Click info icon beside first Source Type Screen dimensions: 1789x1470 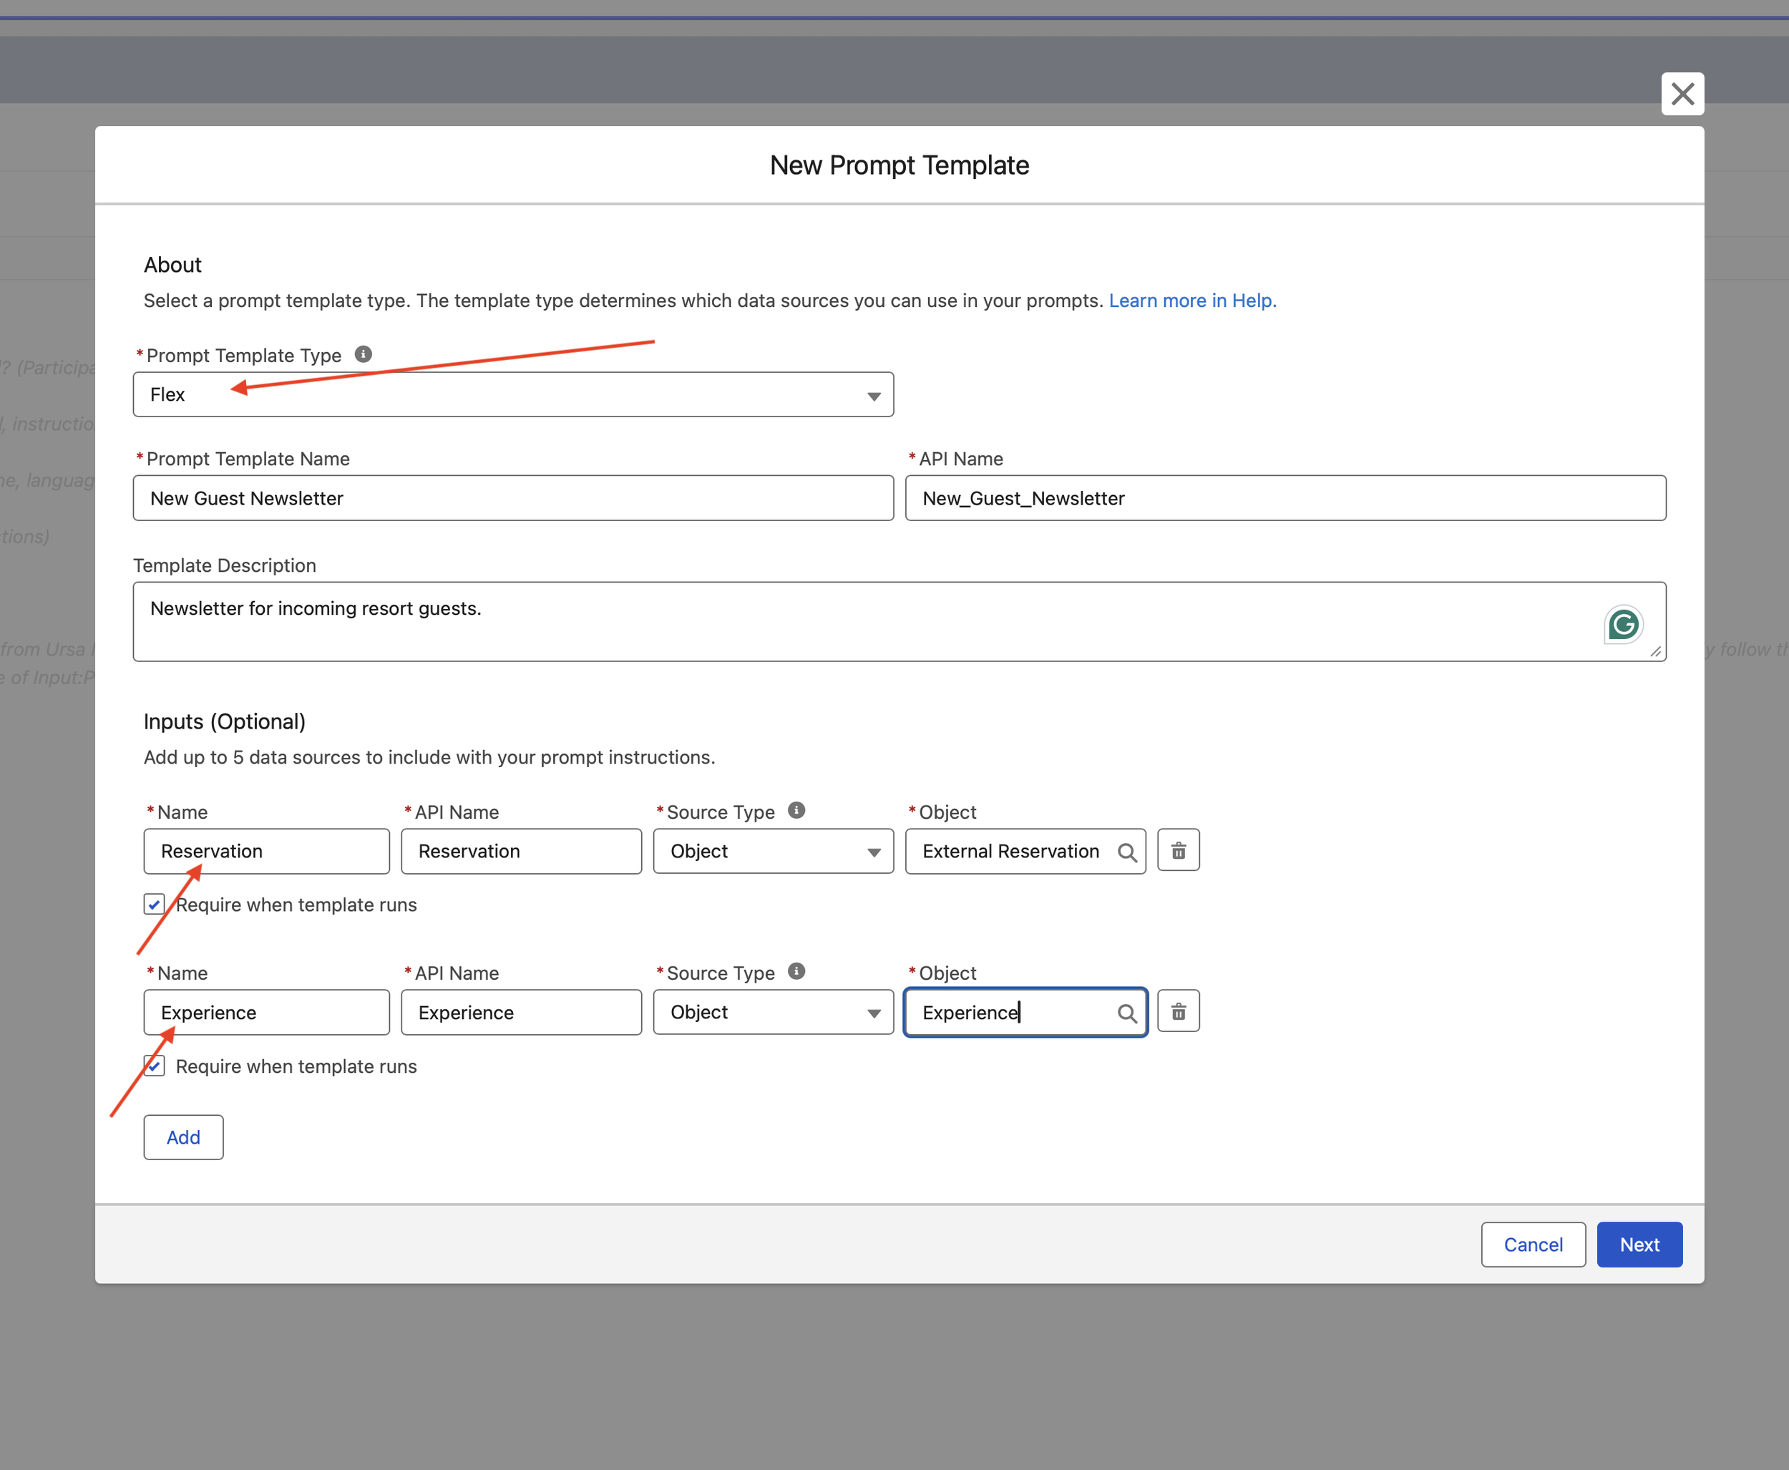coord(796,810)
